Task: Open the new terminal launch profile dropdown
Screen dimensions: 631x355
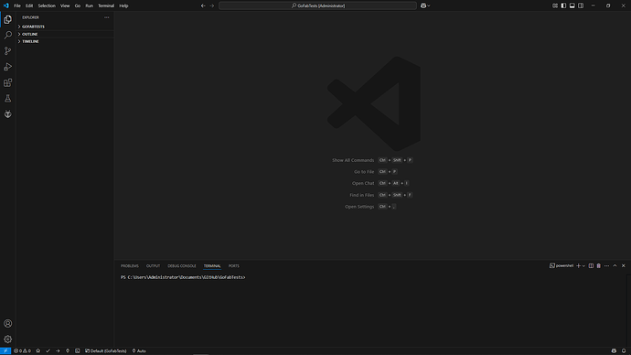Action: pos(583,265)
